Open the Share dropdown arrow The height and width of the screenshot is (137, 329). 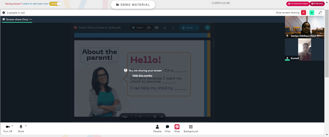tap(197, 28)
